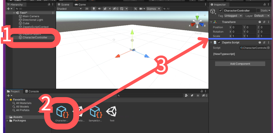Select ZepetoScriptContext in Hierarchy
Screen dimensions: 273x133
35,27
